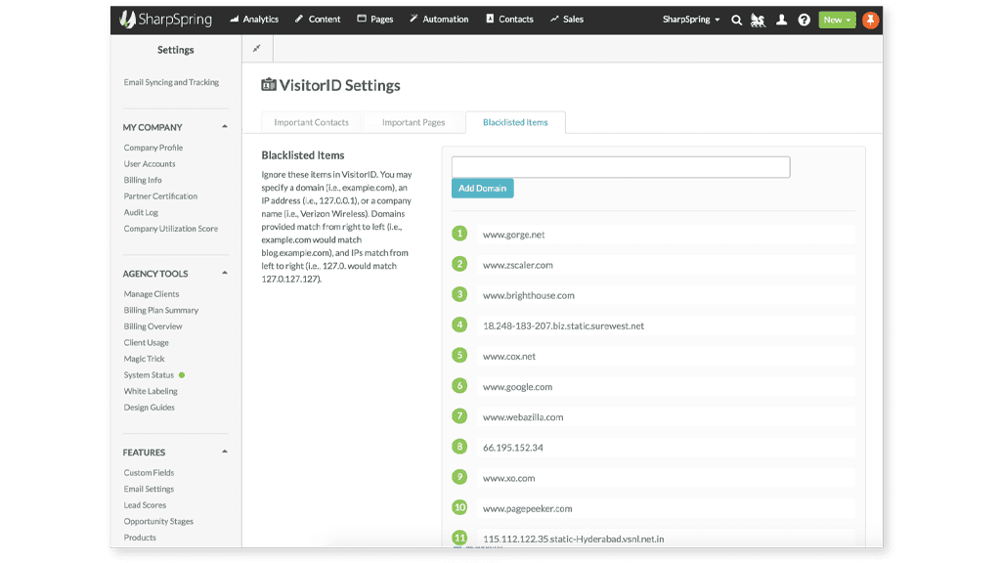
Task: Open Opportunity Stages
Action: point(158,522)
